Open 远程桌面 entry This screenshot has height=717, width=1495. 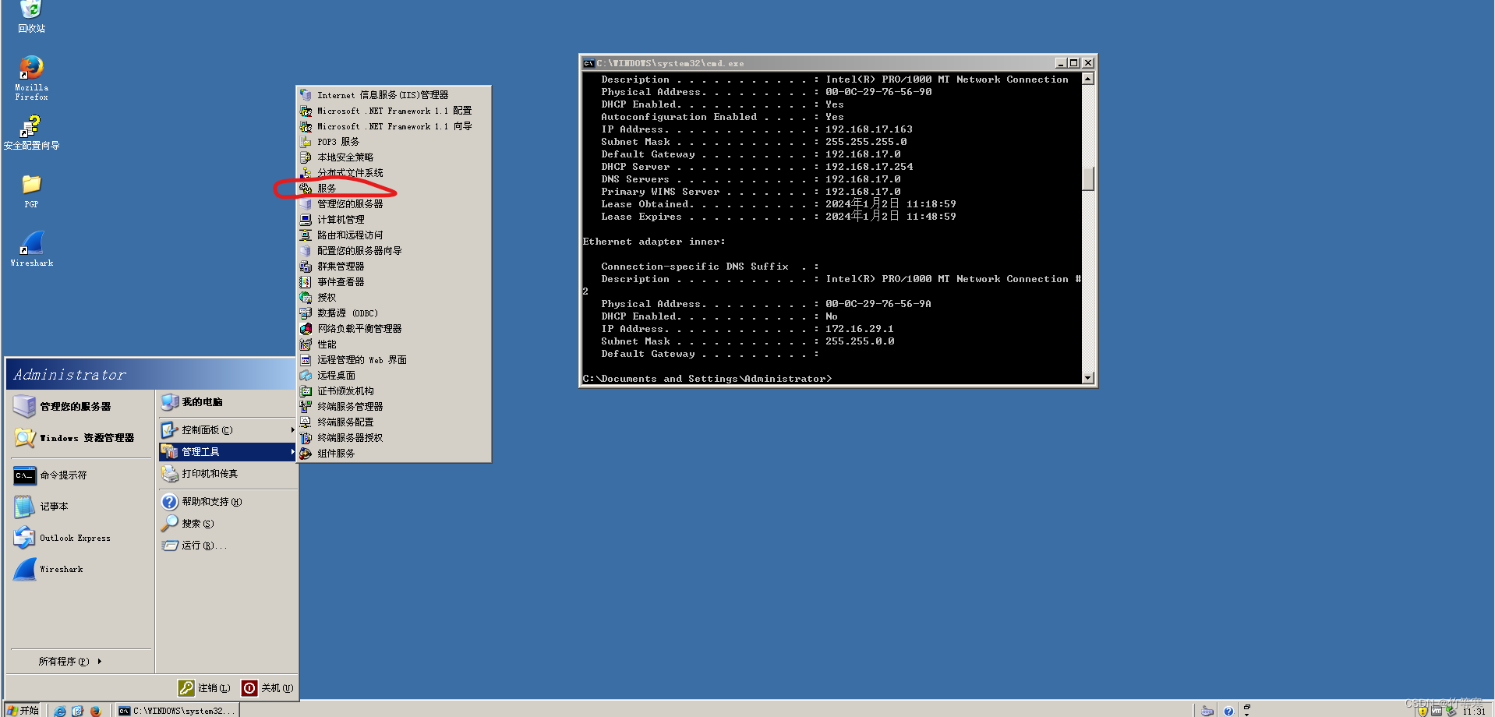tap(394, 376)
